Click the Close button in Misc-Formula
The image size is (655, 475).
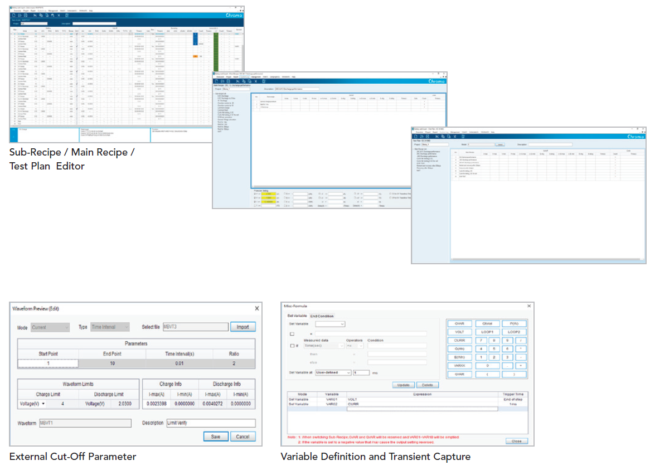(516, 441)
